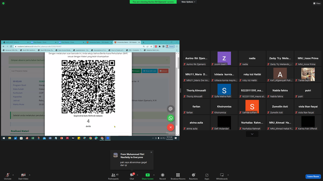323x181 pixels.
Task: Switch to the fourth shared browser tab Universitas Bakrie
Action: click(x=99, y=42)
